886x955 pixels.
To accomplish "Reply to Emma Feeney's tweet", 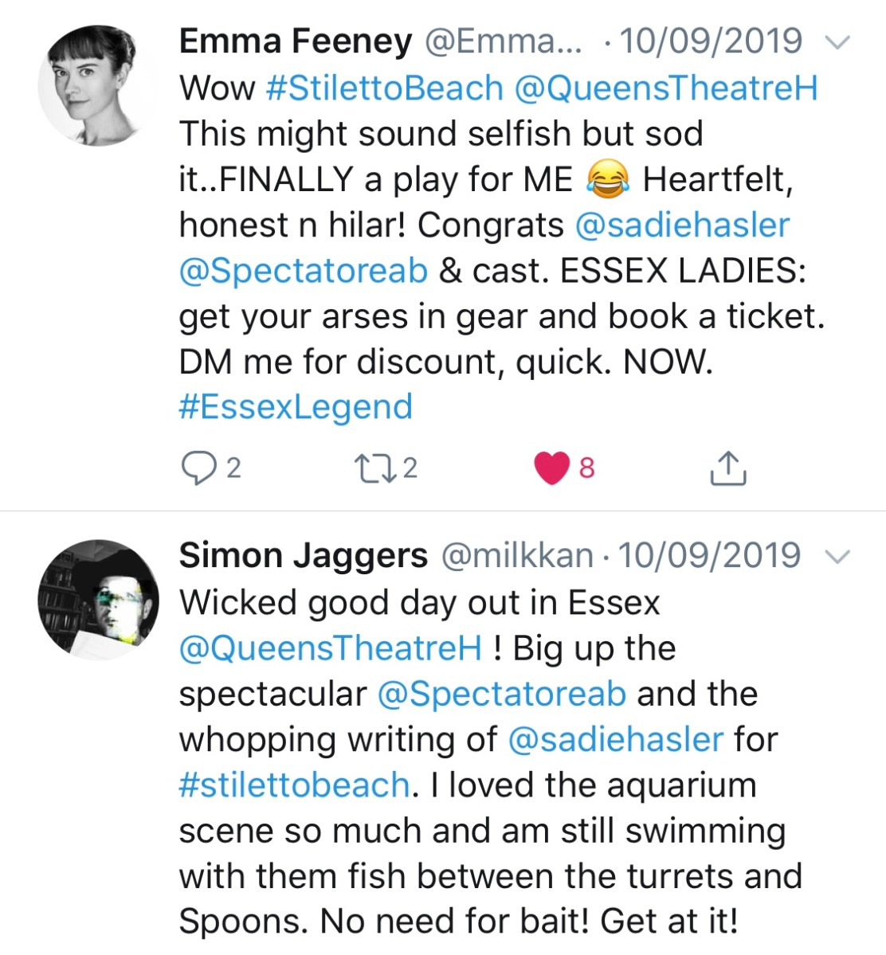I will (196, 468).
